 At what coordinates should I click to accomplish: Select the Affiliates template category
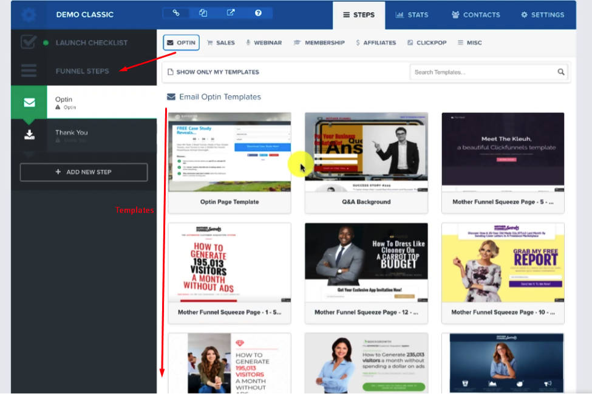tap(376, 42)
